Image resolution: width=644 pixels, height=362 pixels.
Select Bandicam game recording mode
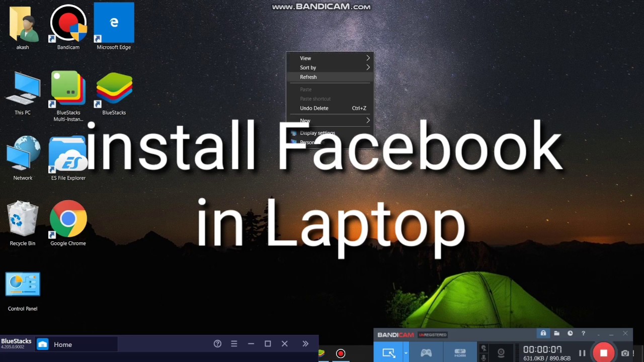(x=426, y=353)
